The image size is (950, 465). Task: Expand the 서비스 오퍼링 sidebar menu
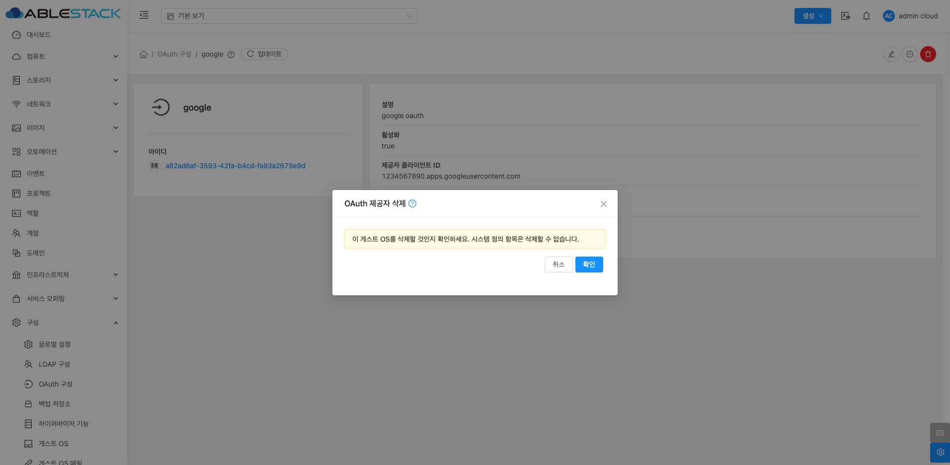(64, 299)
